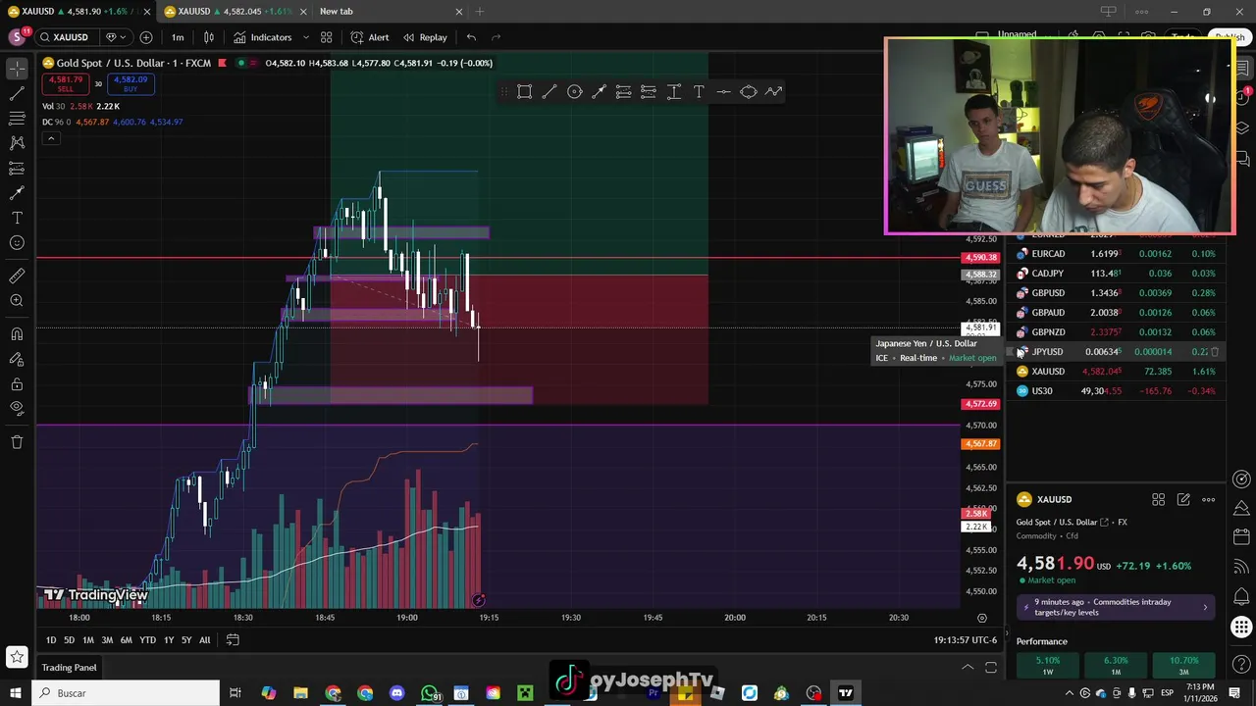
Task: Open the candle chart type menu
Action: 209,37
